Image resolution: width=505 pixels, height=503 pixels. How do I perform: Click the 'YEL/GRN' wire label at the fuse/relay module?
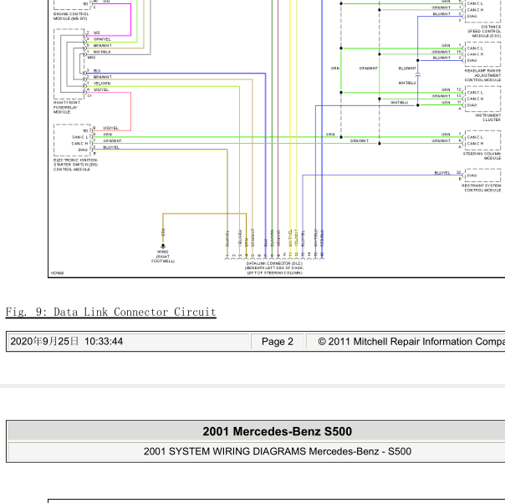pos(102,84)
